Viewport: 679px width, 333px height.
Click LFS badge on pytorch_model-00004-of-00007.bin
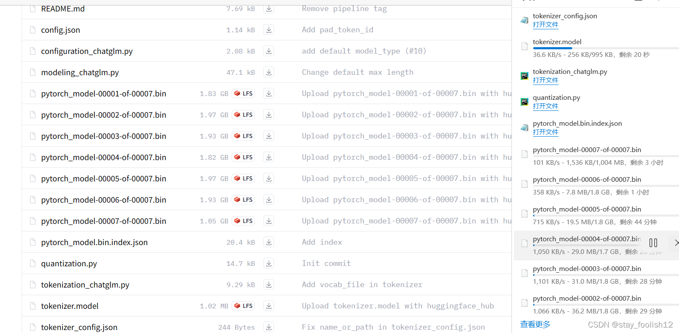tap(243, 157)
